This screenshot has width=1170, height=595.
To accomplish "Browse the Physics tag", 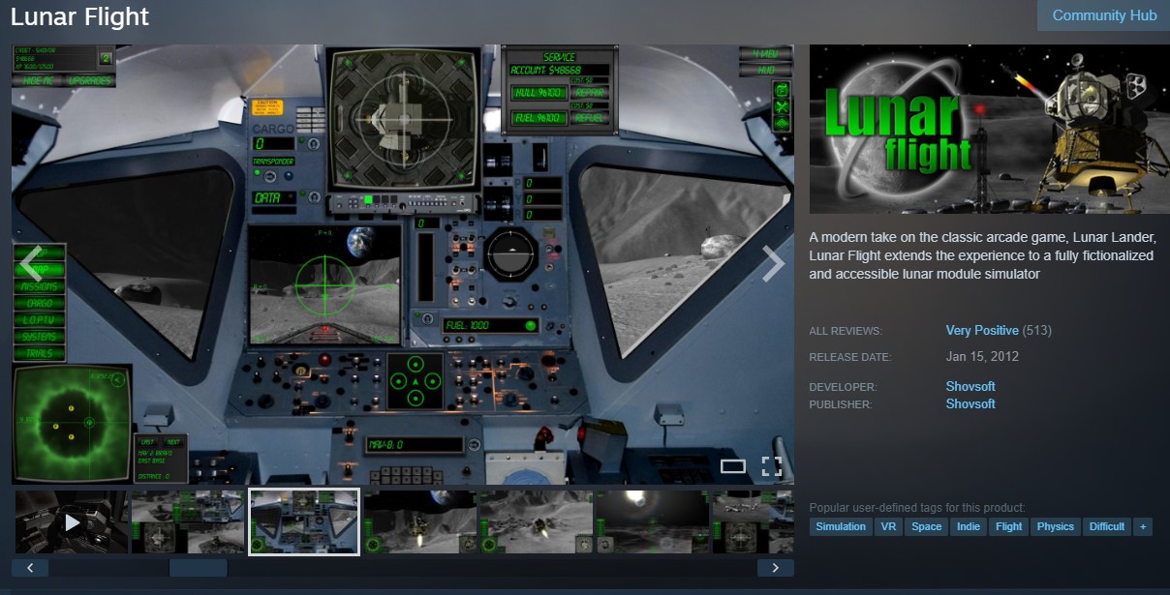I will click(x=1056, y=527).
